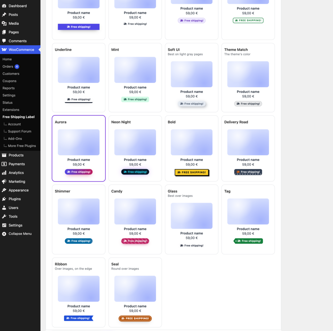Click the Media library icon

pos(4,23)
